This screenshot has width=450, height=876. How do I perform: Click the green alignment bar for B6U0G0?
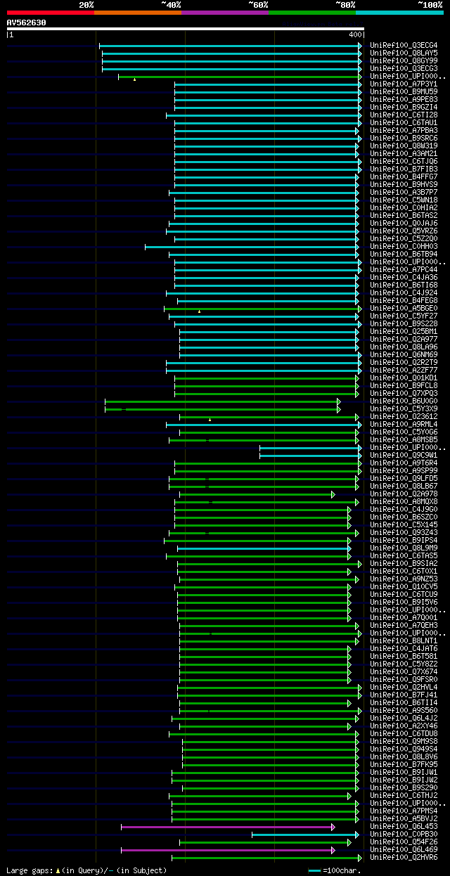coord(222,401)
